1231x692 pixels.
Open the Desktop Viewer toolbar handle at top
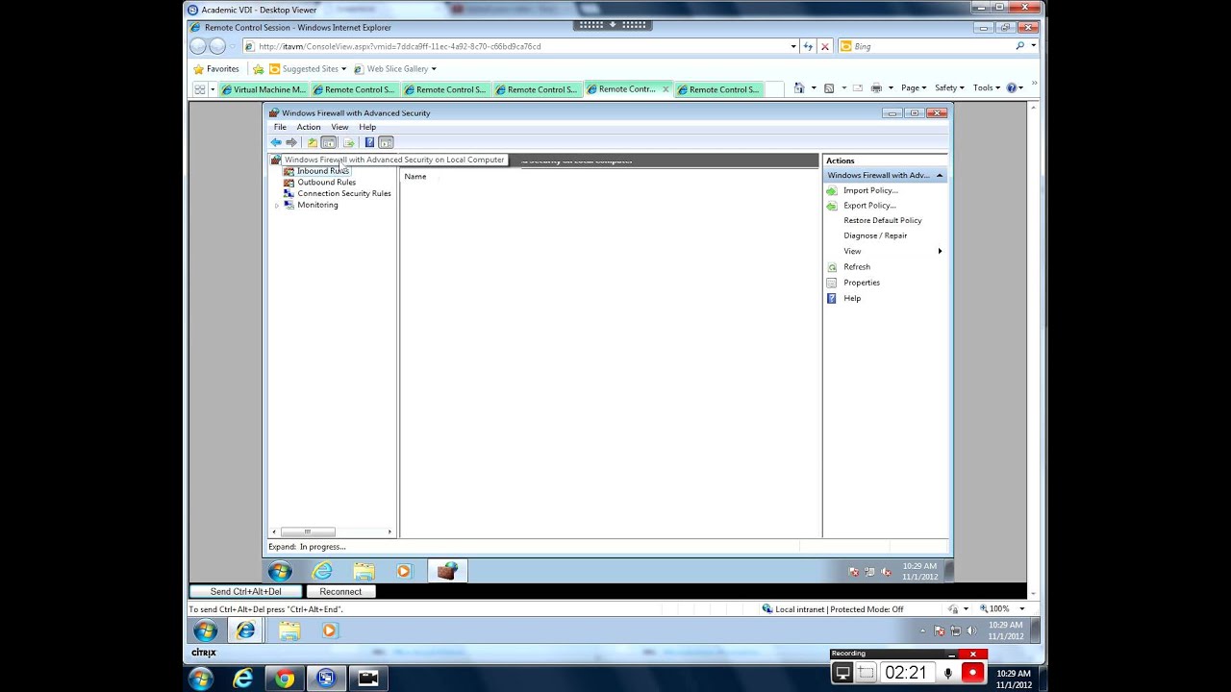tap(615, 26)
